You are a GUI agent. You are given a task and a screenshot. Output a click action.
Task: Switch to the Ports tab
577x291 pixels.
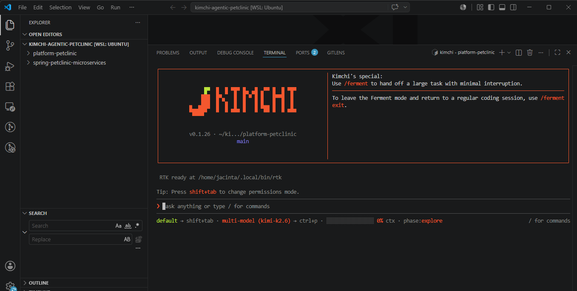(x=307, y=53)
